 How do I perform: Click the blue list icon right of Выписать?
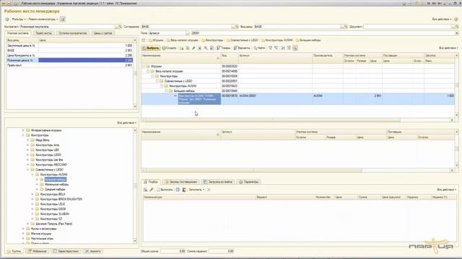pyautogui.click(x=178, y=190)
